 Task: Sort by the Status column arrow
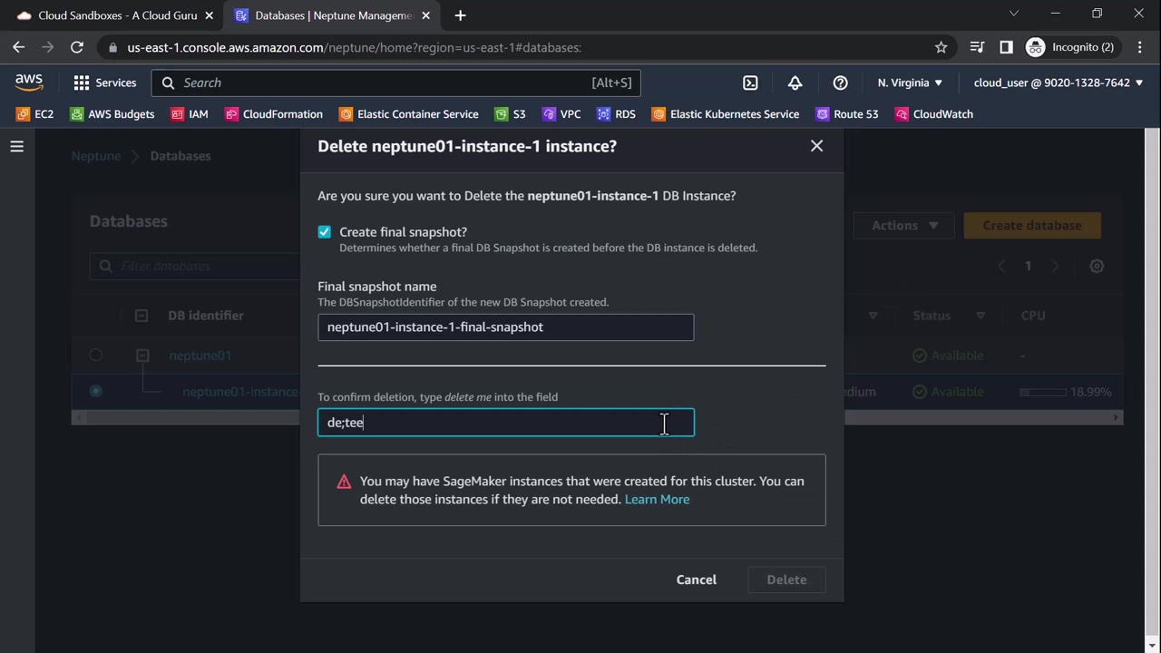click(981, 316)
